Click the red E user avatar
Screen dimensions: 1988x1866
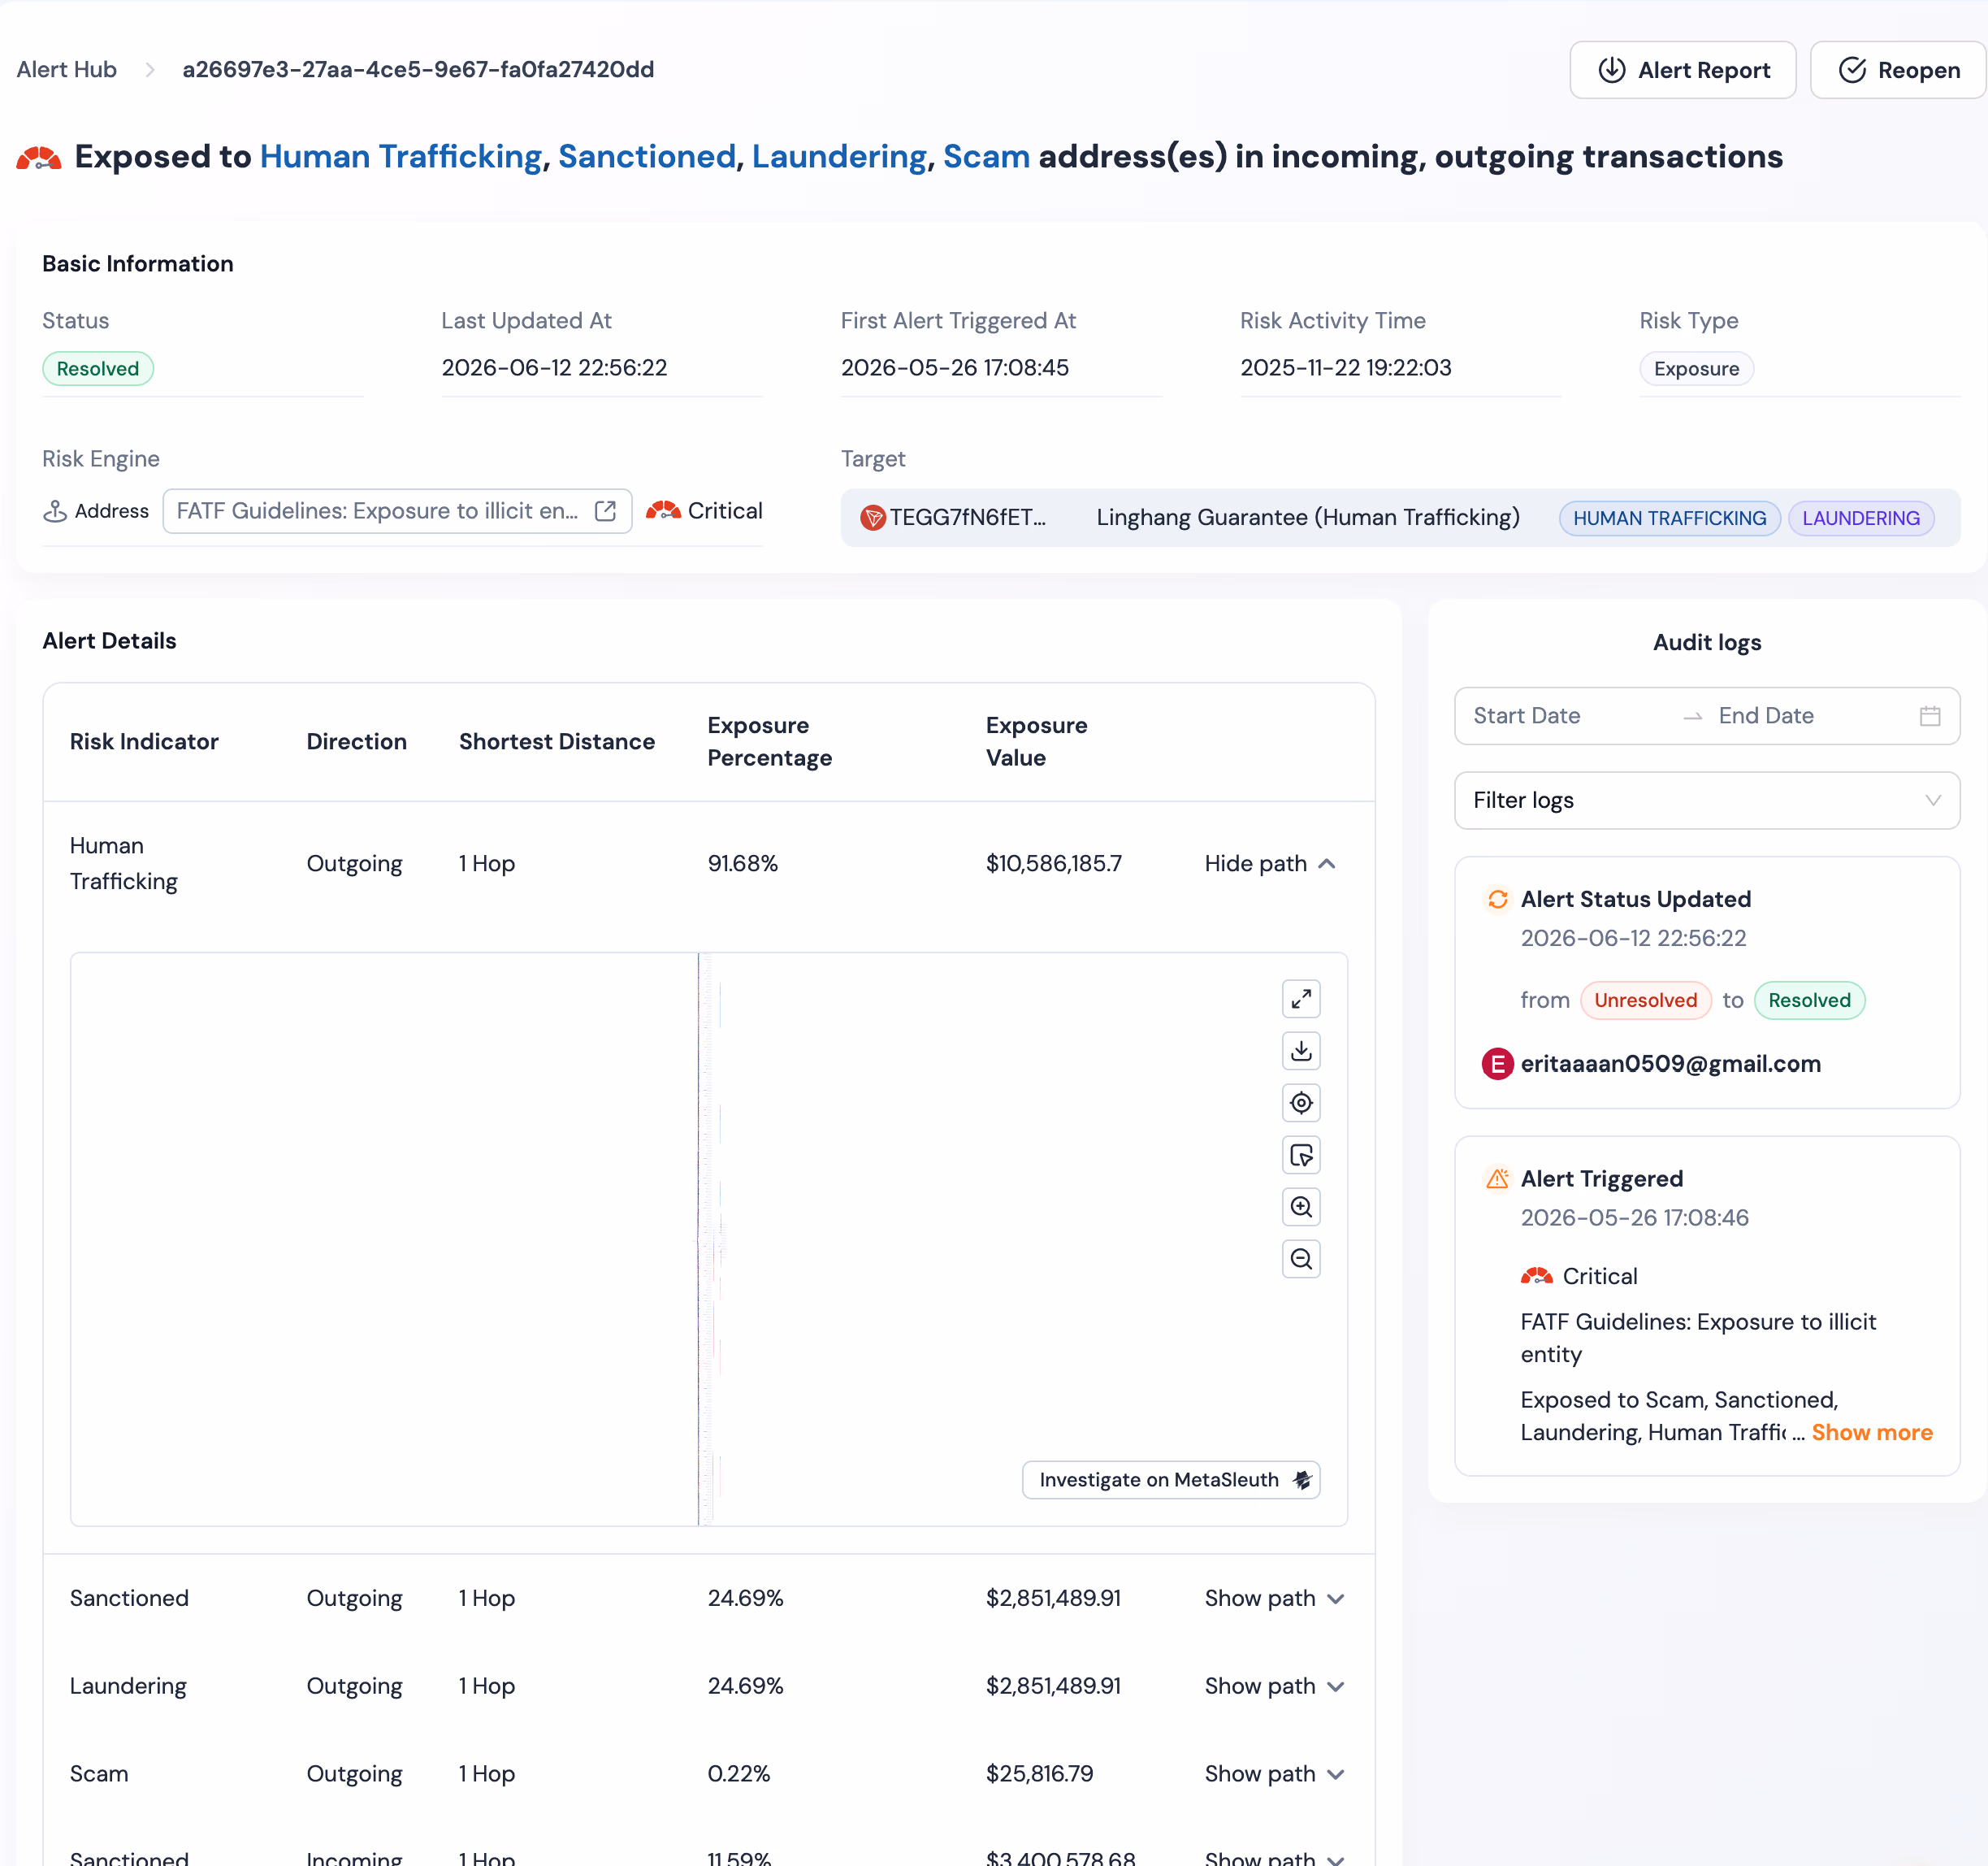click(x=1497, y=1064)
